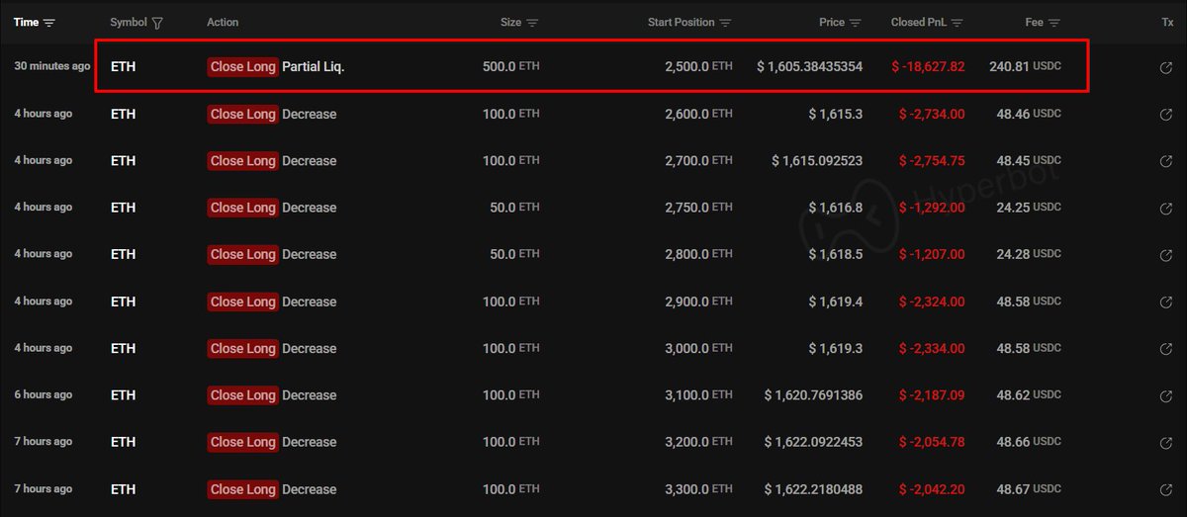This screenshot has height=517, width=1187.
Task: Click the 500.0 ETH size value
Action: 509,67
